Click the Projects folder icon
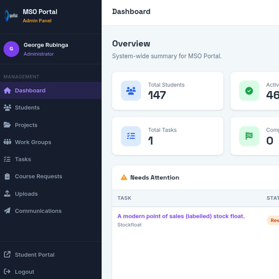Screen dimensions: 279x279 pos(7,125)
